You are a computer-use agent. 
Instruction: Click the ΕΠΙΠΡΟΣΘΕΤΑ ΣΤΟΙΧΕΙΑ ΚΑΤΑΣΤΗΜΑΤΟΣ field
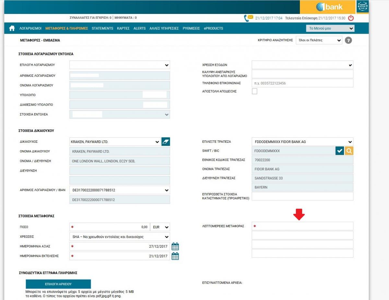pos(302,196)
